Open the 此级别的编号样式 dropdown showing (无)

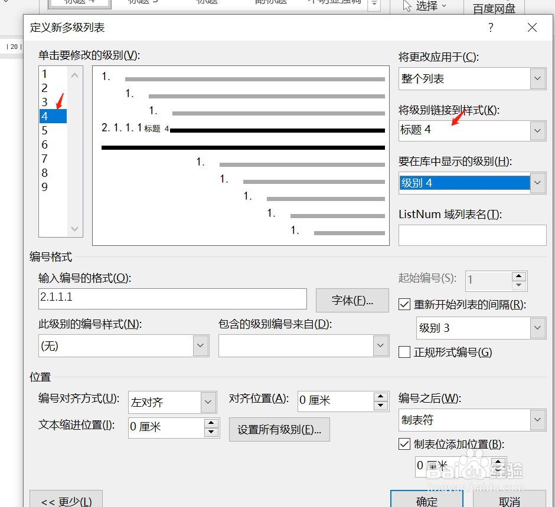[x=199, y=345]
